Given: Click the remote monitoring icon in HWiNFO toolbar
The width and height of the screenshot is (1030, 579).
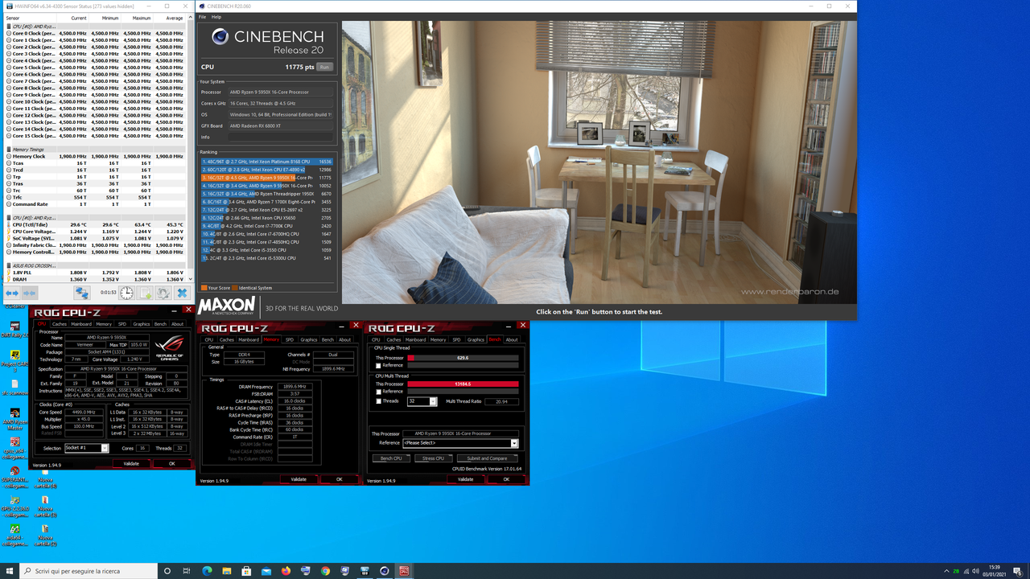Looking at the screenshot, I should (x=82, y=293).
